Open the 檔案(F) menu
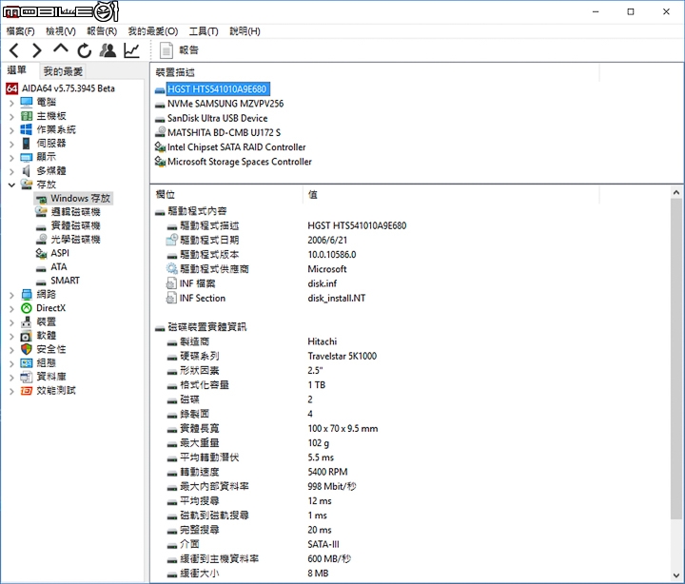 [21, 31]
